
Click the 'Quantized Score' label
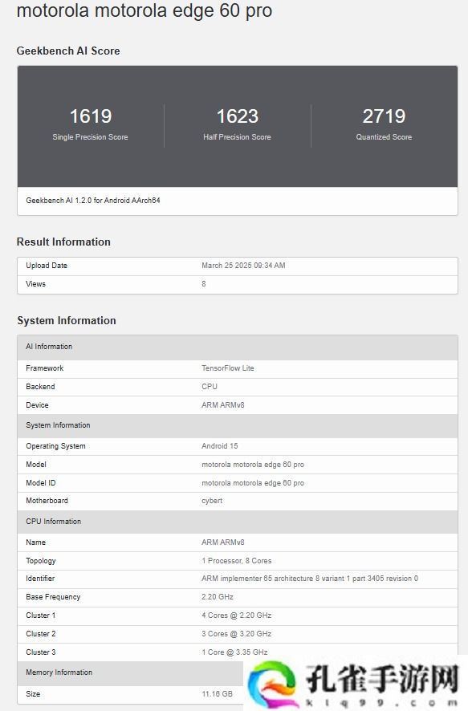pos(384,137)
